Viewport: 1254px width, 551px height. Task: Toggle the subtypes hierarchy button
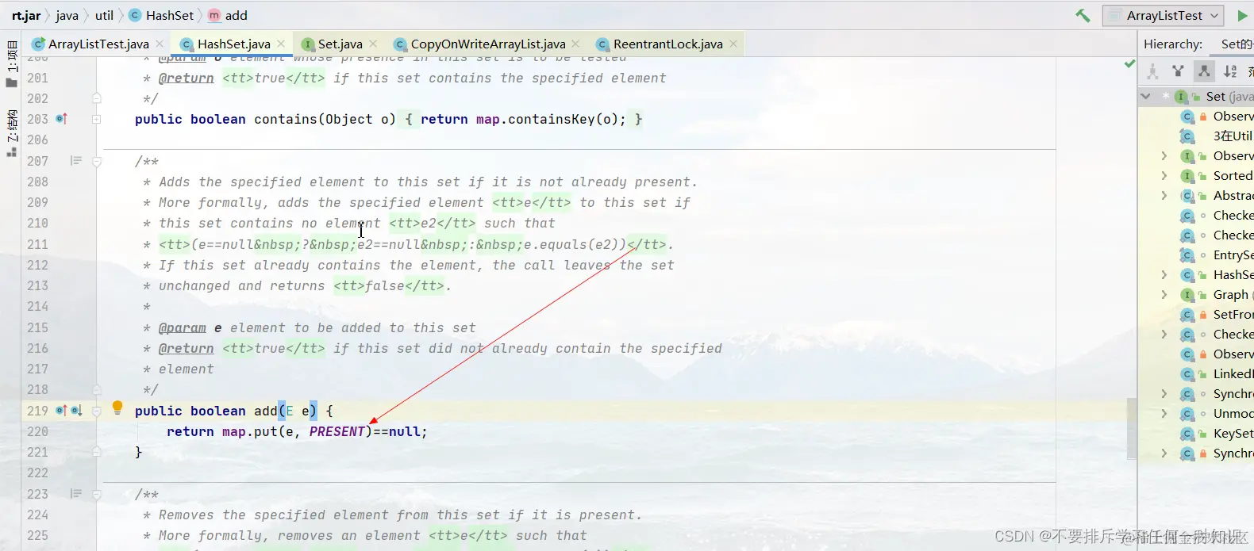[1204, 71]
